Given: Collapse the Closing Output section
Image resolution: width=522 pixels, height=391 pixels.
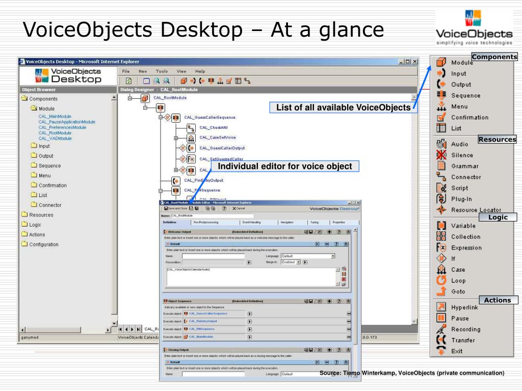Looking at the screenshot, I should click(348, 350).
